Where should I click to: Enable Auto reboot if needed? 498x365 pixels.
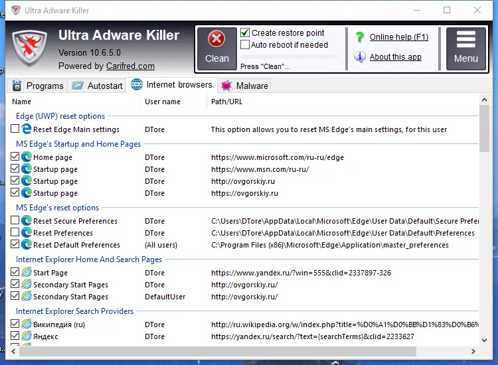(x=245, y=44)
